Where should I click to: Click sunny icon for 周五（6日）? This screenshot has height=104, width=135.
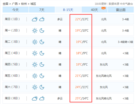pyautogui.click(x=35, y=76)
